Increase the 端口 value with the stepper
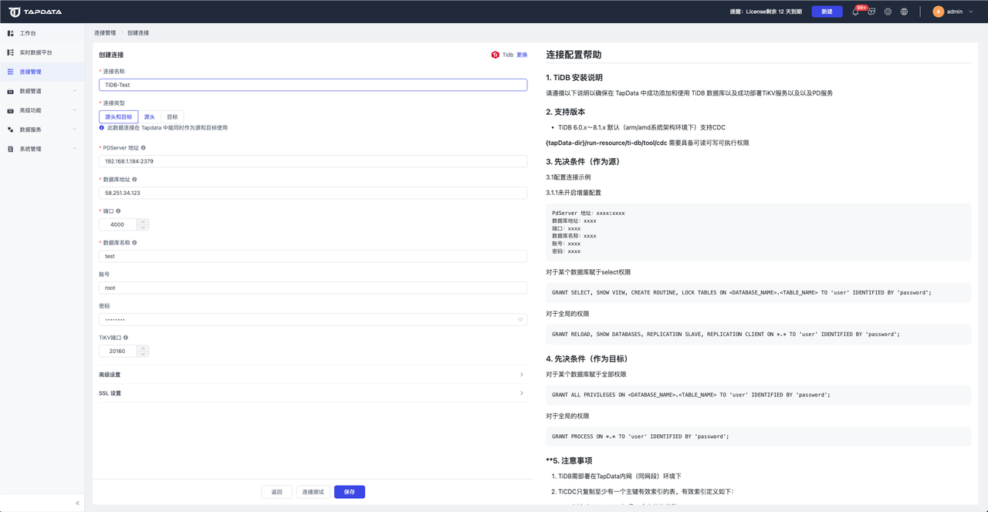Viewport: 988px width, 512px height. click(x=143, y=221)
